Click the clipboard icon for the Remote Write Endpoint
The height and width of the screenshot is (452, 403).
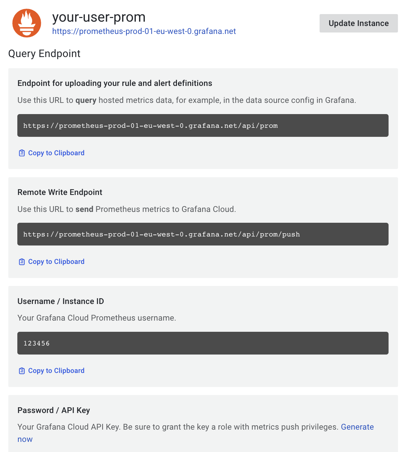pyautogui.click(x=22, y=261)
